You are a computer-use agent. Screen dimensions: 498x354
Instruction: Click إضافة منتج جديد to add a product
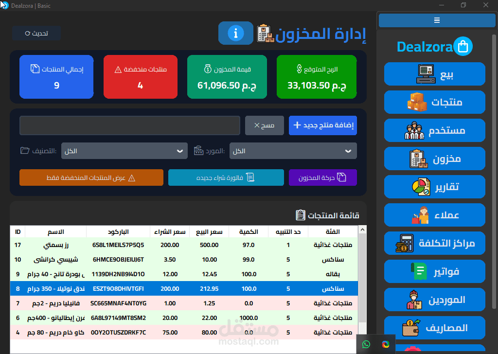click(x=322, y=125)
